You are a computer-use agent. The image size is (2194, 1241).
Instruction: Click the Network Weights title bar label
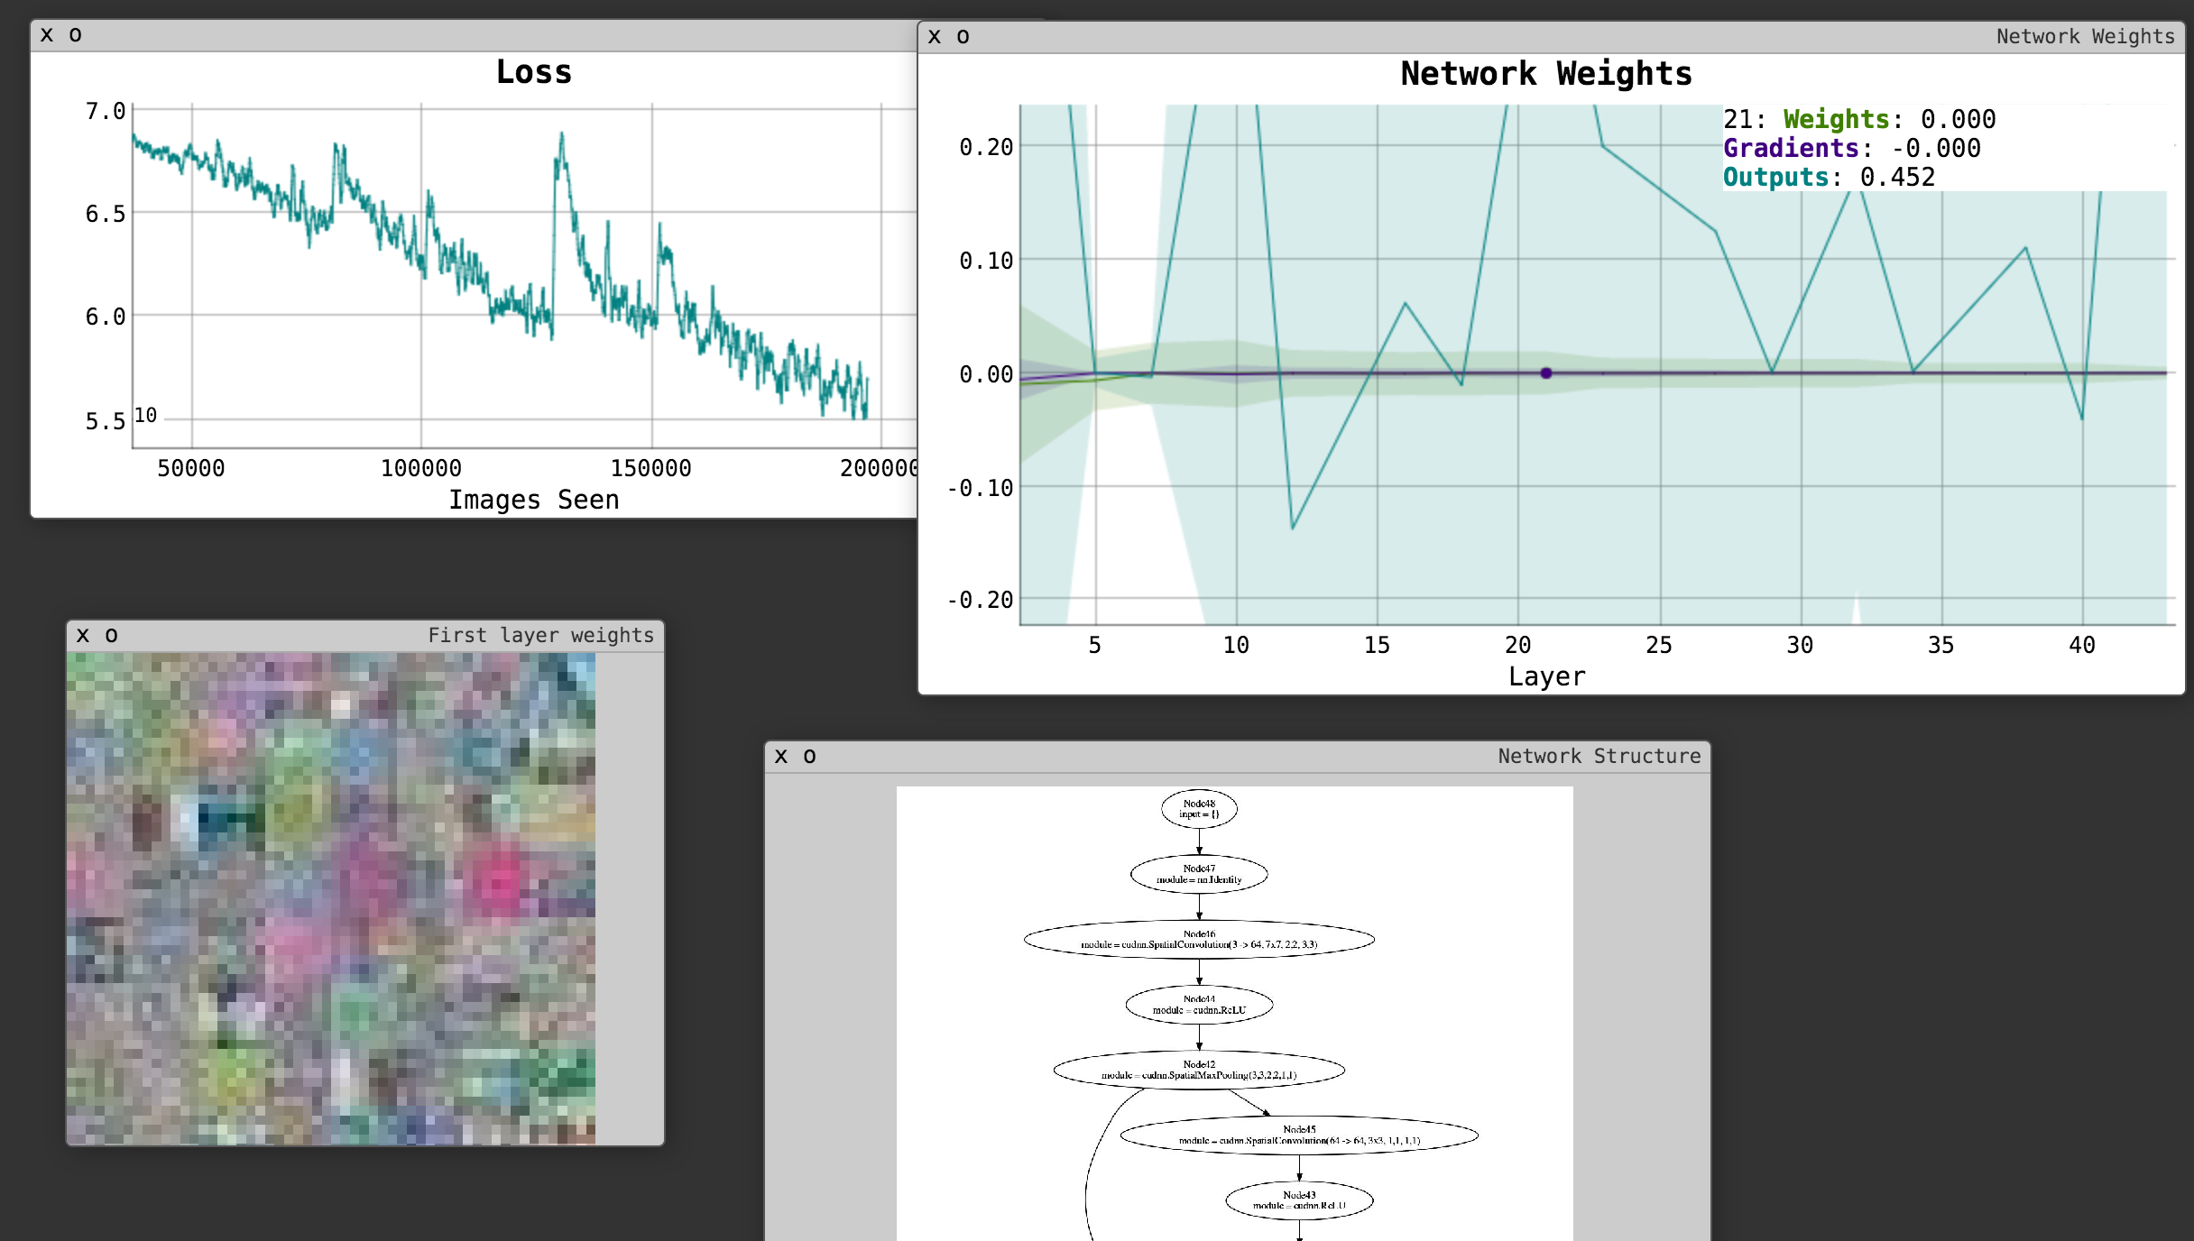click(2085, 37)
